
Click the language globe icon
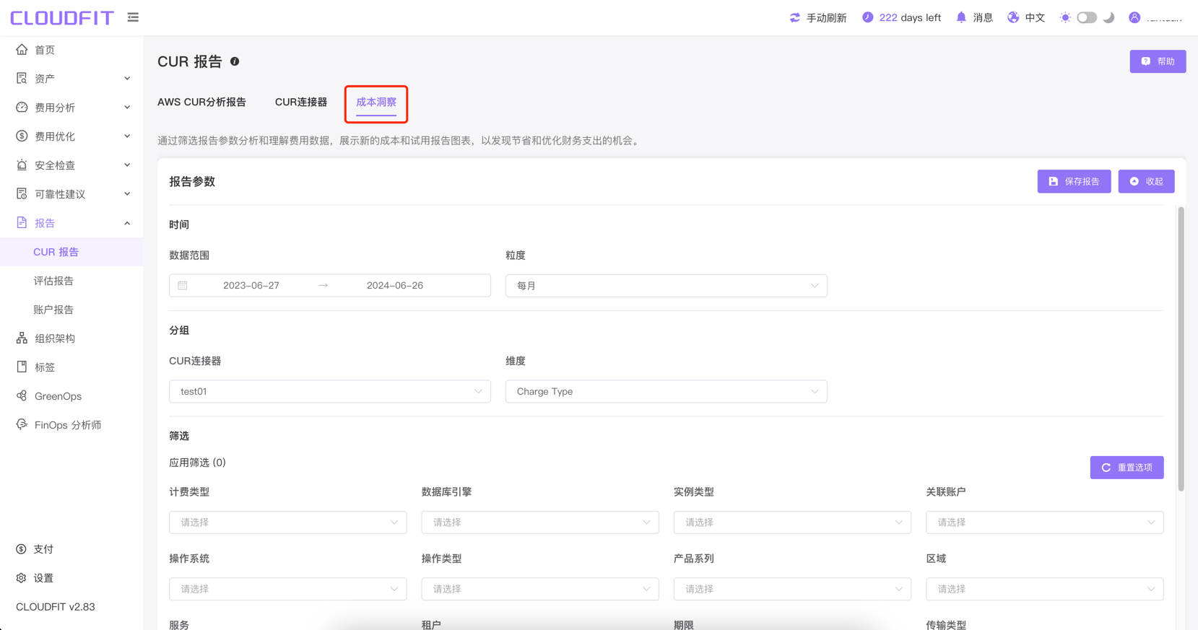point(1013,17)
